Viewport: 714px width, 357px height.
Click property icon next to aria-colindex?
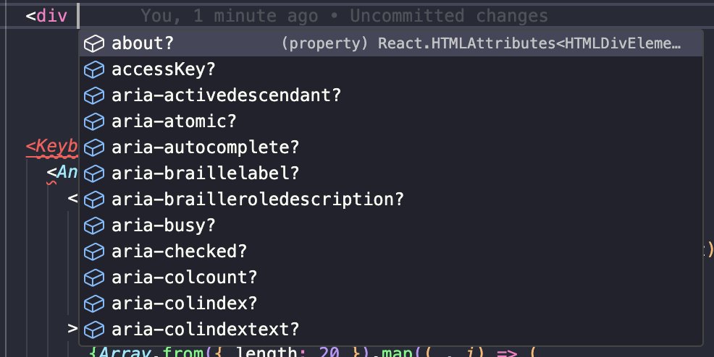(94, 304)
